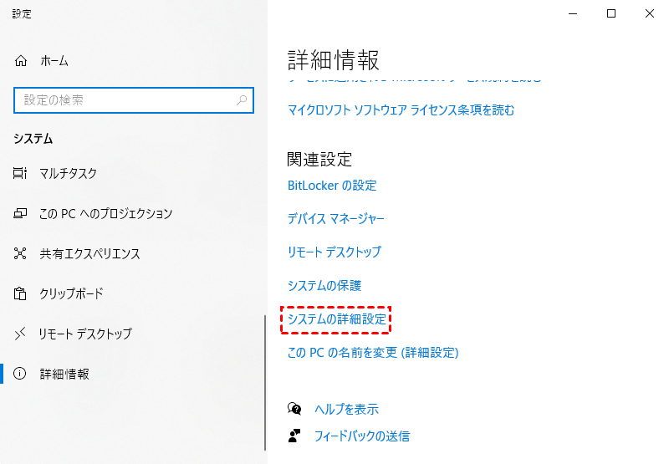This screenshot has height=464, width=669.
Task: Click the Home house icon
Action: point(20,61)
